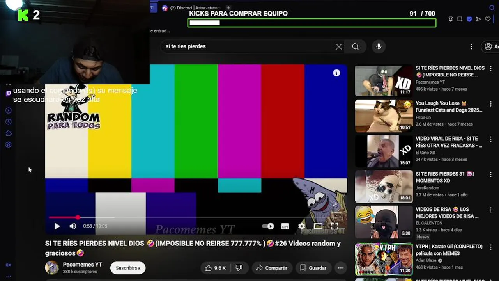The height and width of the screenshot is (281, 499).
Task: Open options menu for 'SI TE RIES PIERDES 31'
Action: pos(491,175)
